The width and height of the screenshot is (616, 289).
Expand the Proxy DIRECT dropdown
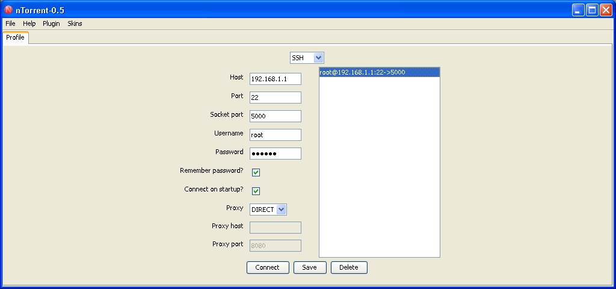(268, 210)
